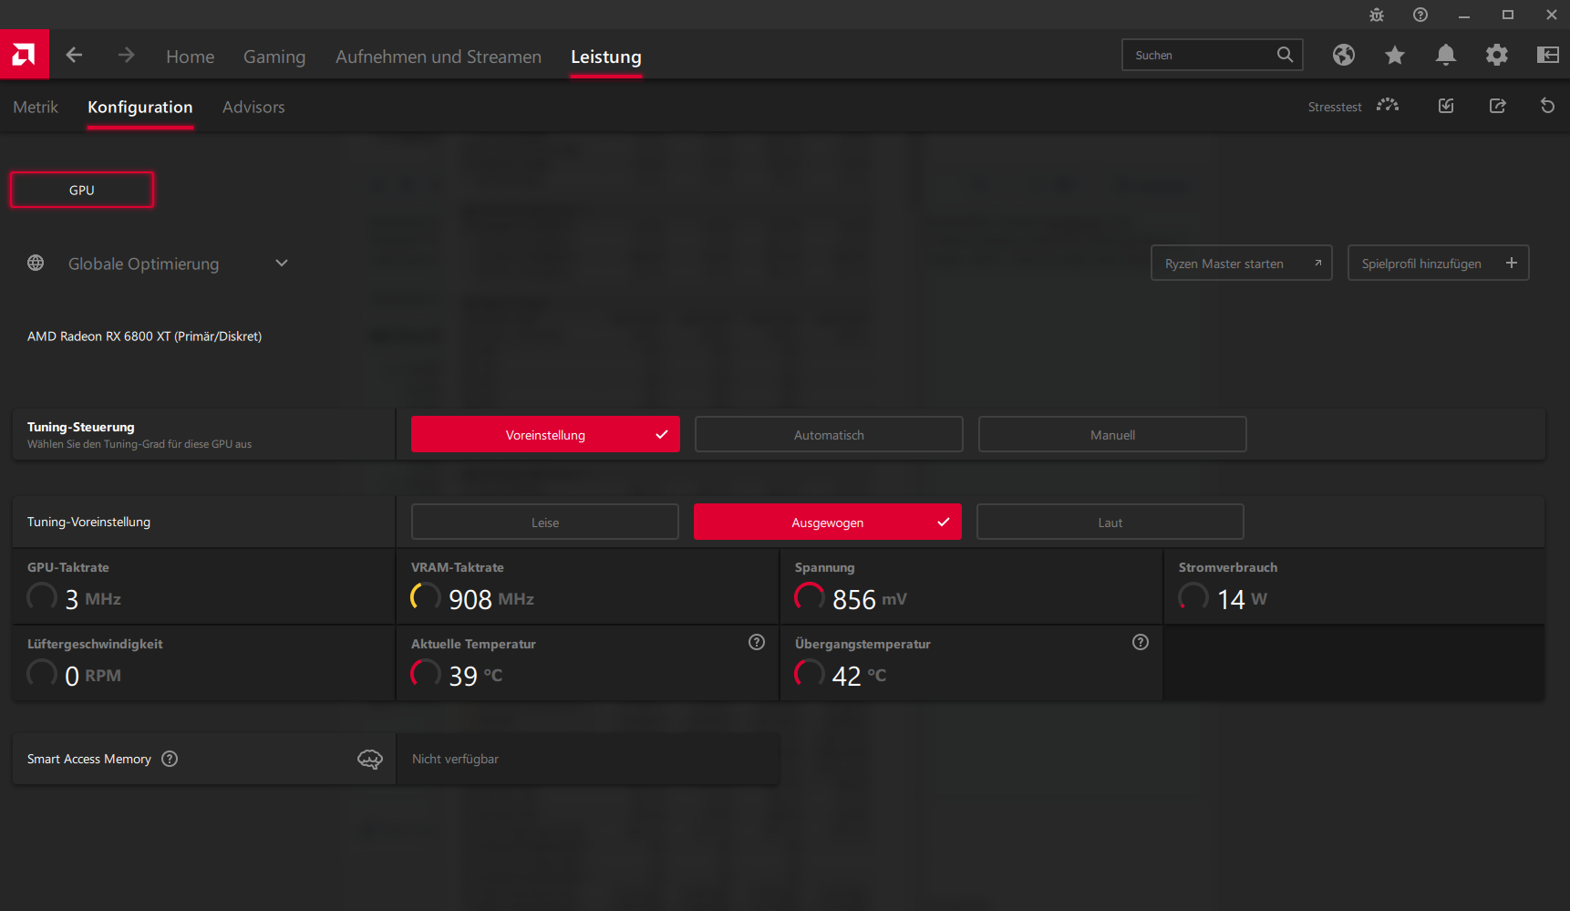Open the web browser globe icon
Screen dimensions: 1570x911
tap(1343, 55)
